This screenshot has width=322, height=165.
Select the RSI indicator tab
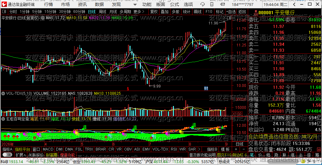coord(174,149)
